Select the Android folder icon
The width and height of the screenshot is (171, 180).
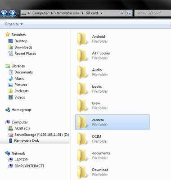(x=82, y=39)
